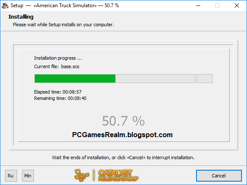Close the setup window
Screen dimensions: 247x185
click(237, 6)
